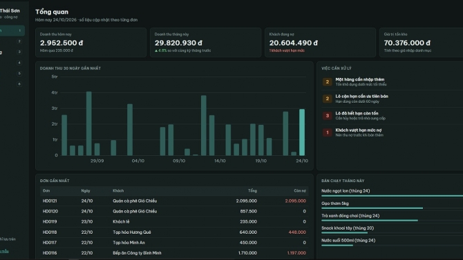Screen dimensions: 463x260
Task: Open order HD0118 from Tạp hóa Hương Quê
Action: coord(174,232)
